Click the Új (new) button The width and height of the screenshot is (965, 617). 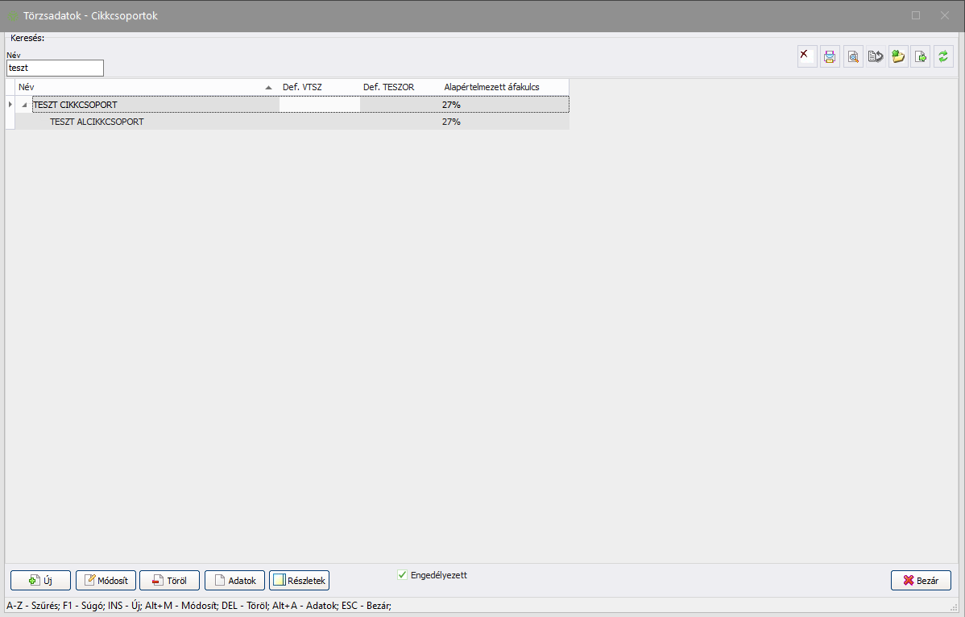click(x=40, y=581)
